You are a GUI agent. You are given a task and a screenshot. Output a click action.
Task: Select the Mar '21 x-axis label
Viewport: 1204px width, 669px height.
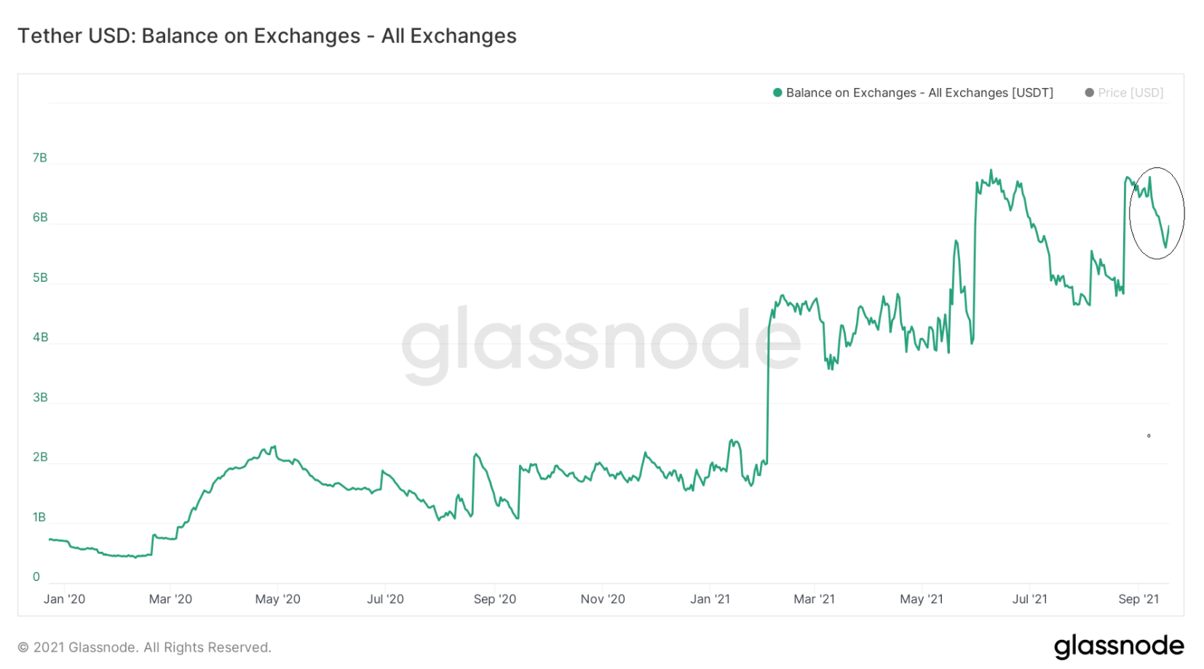[x=814, y=599]
